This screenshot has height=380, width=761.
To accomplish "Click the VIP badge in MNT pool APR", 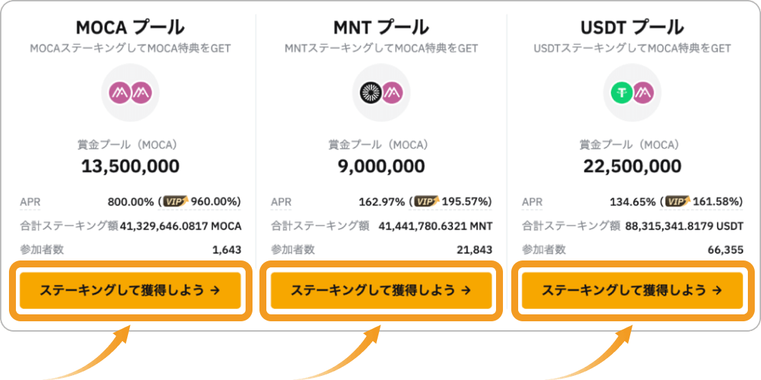I will pos(427,201).
